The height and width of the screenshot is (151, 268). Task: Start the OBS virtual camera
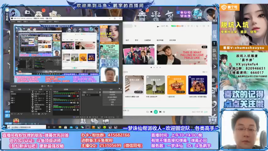point(112,97)
